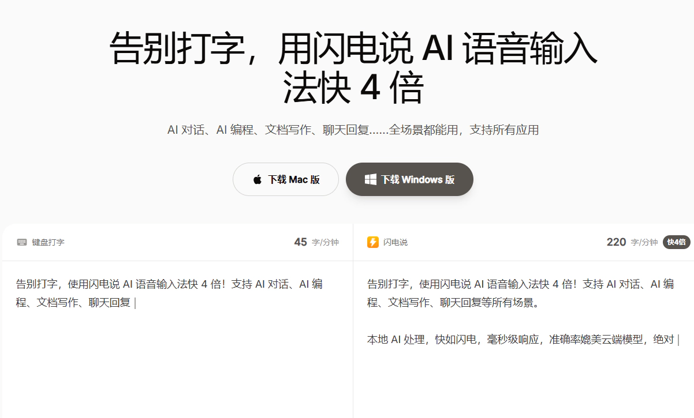
Task: Click the 45 typing speed number
Action: click(300, 242)
